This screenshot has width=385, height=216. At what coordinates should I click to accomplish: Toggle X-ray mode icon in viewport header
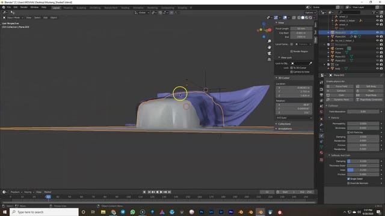pyautogui.click(x=294, y=17)
